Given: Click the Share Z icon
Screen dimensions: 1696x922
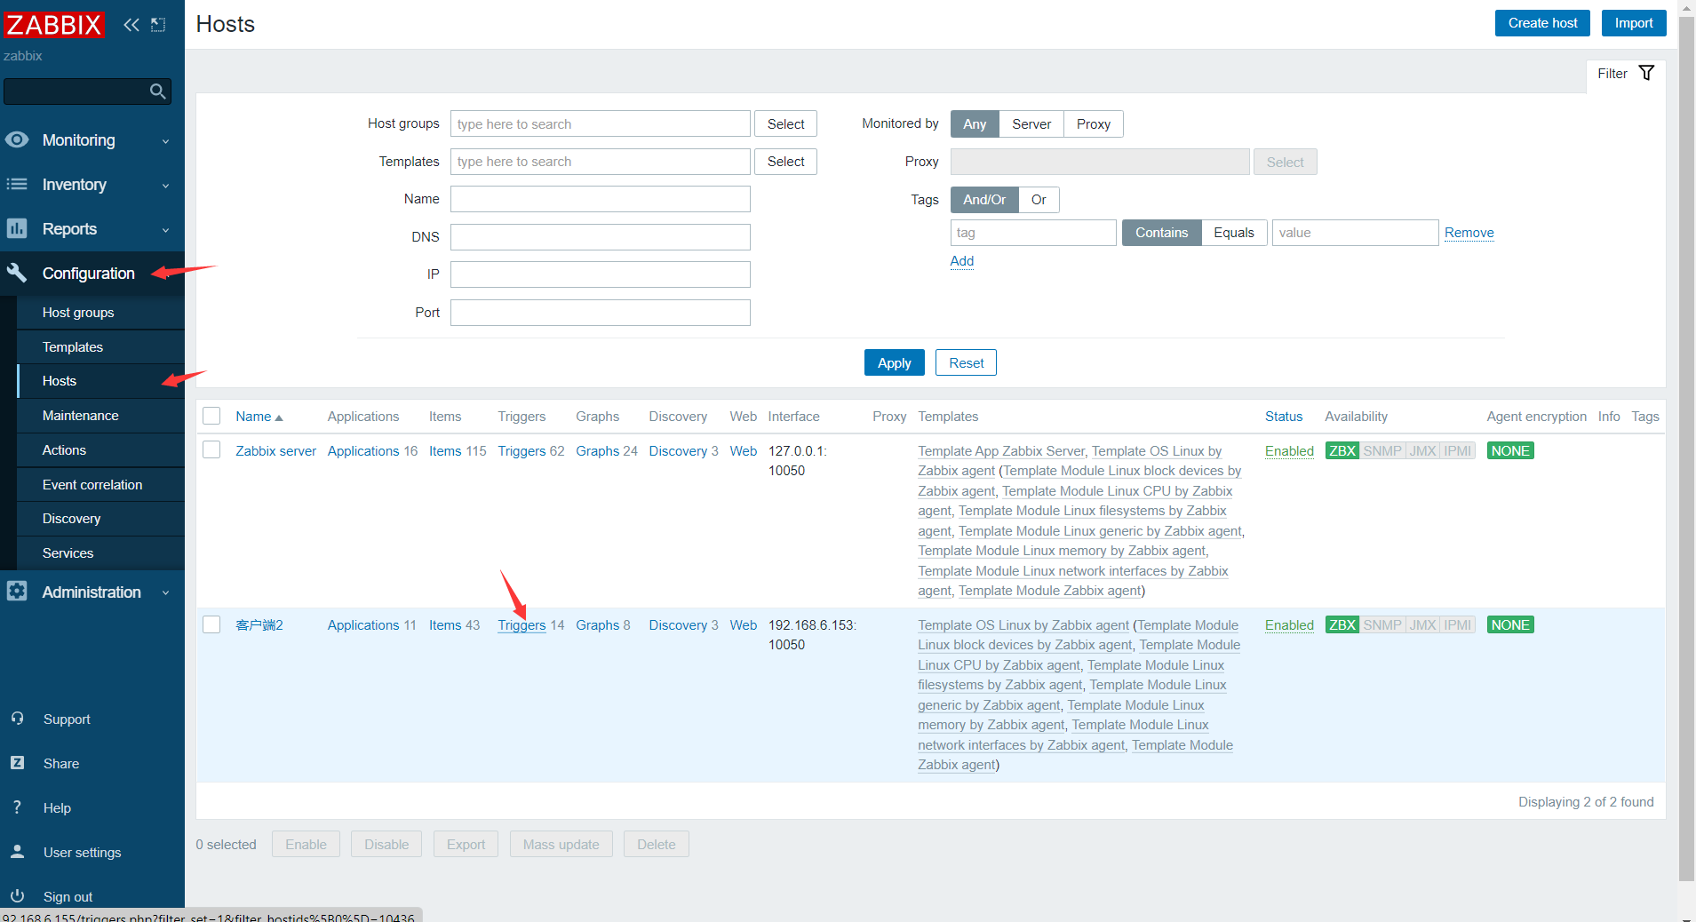Looking at the screenshot, I should tap(17, 763).
